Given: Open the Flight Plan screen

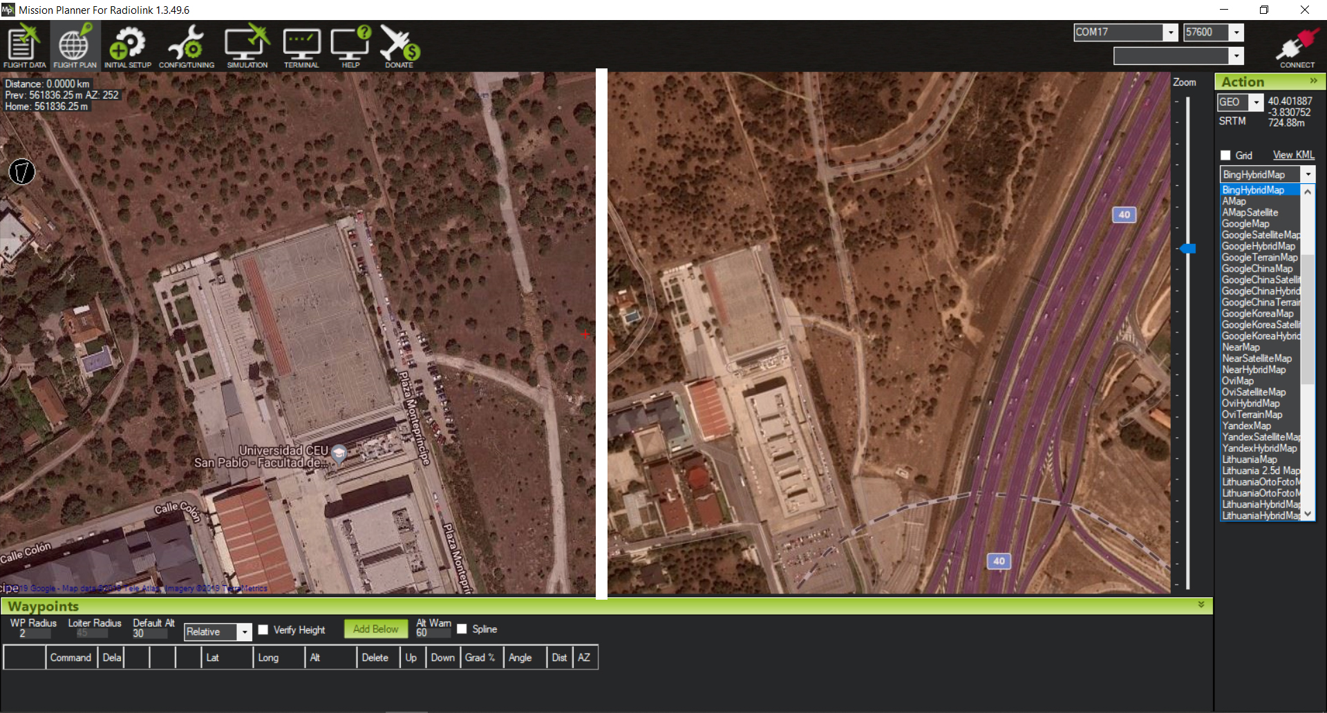Looking at the screenshot, I should click(x=75, y=46).
